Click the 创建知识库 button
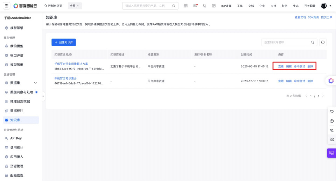 click(64, 42)
